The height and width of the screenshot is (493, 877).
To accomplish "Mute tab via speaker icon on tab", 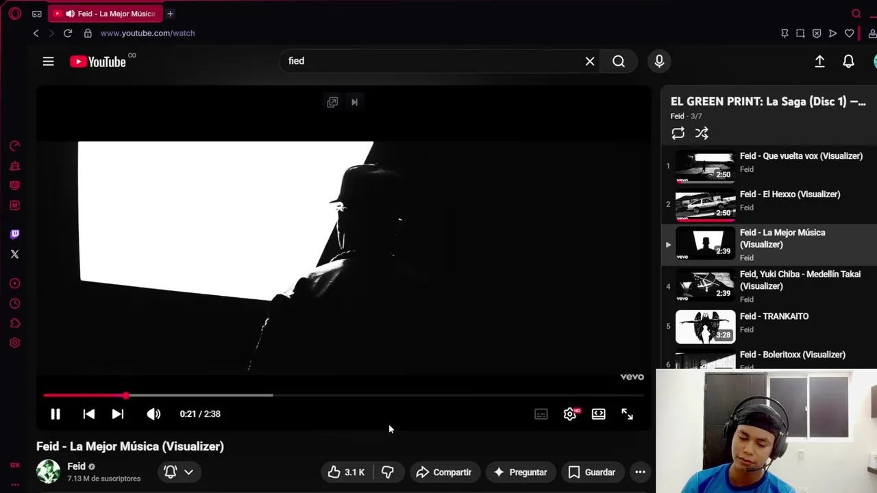I will click(70, 14).
